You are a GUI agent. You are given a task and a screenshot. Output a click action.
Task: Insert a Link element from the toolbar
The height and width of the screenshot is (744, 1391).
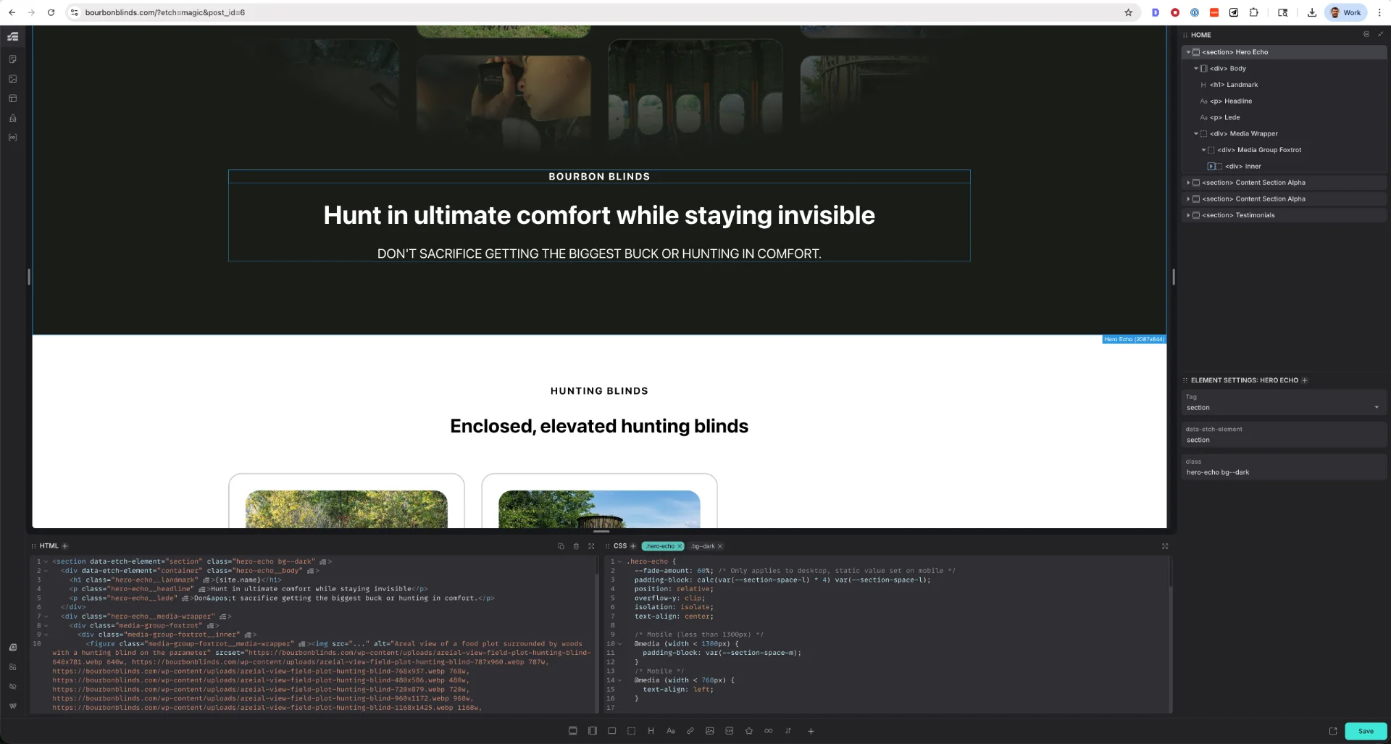click(x=690, y=731)
